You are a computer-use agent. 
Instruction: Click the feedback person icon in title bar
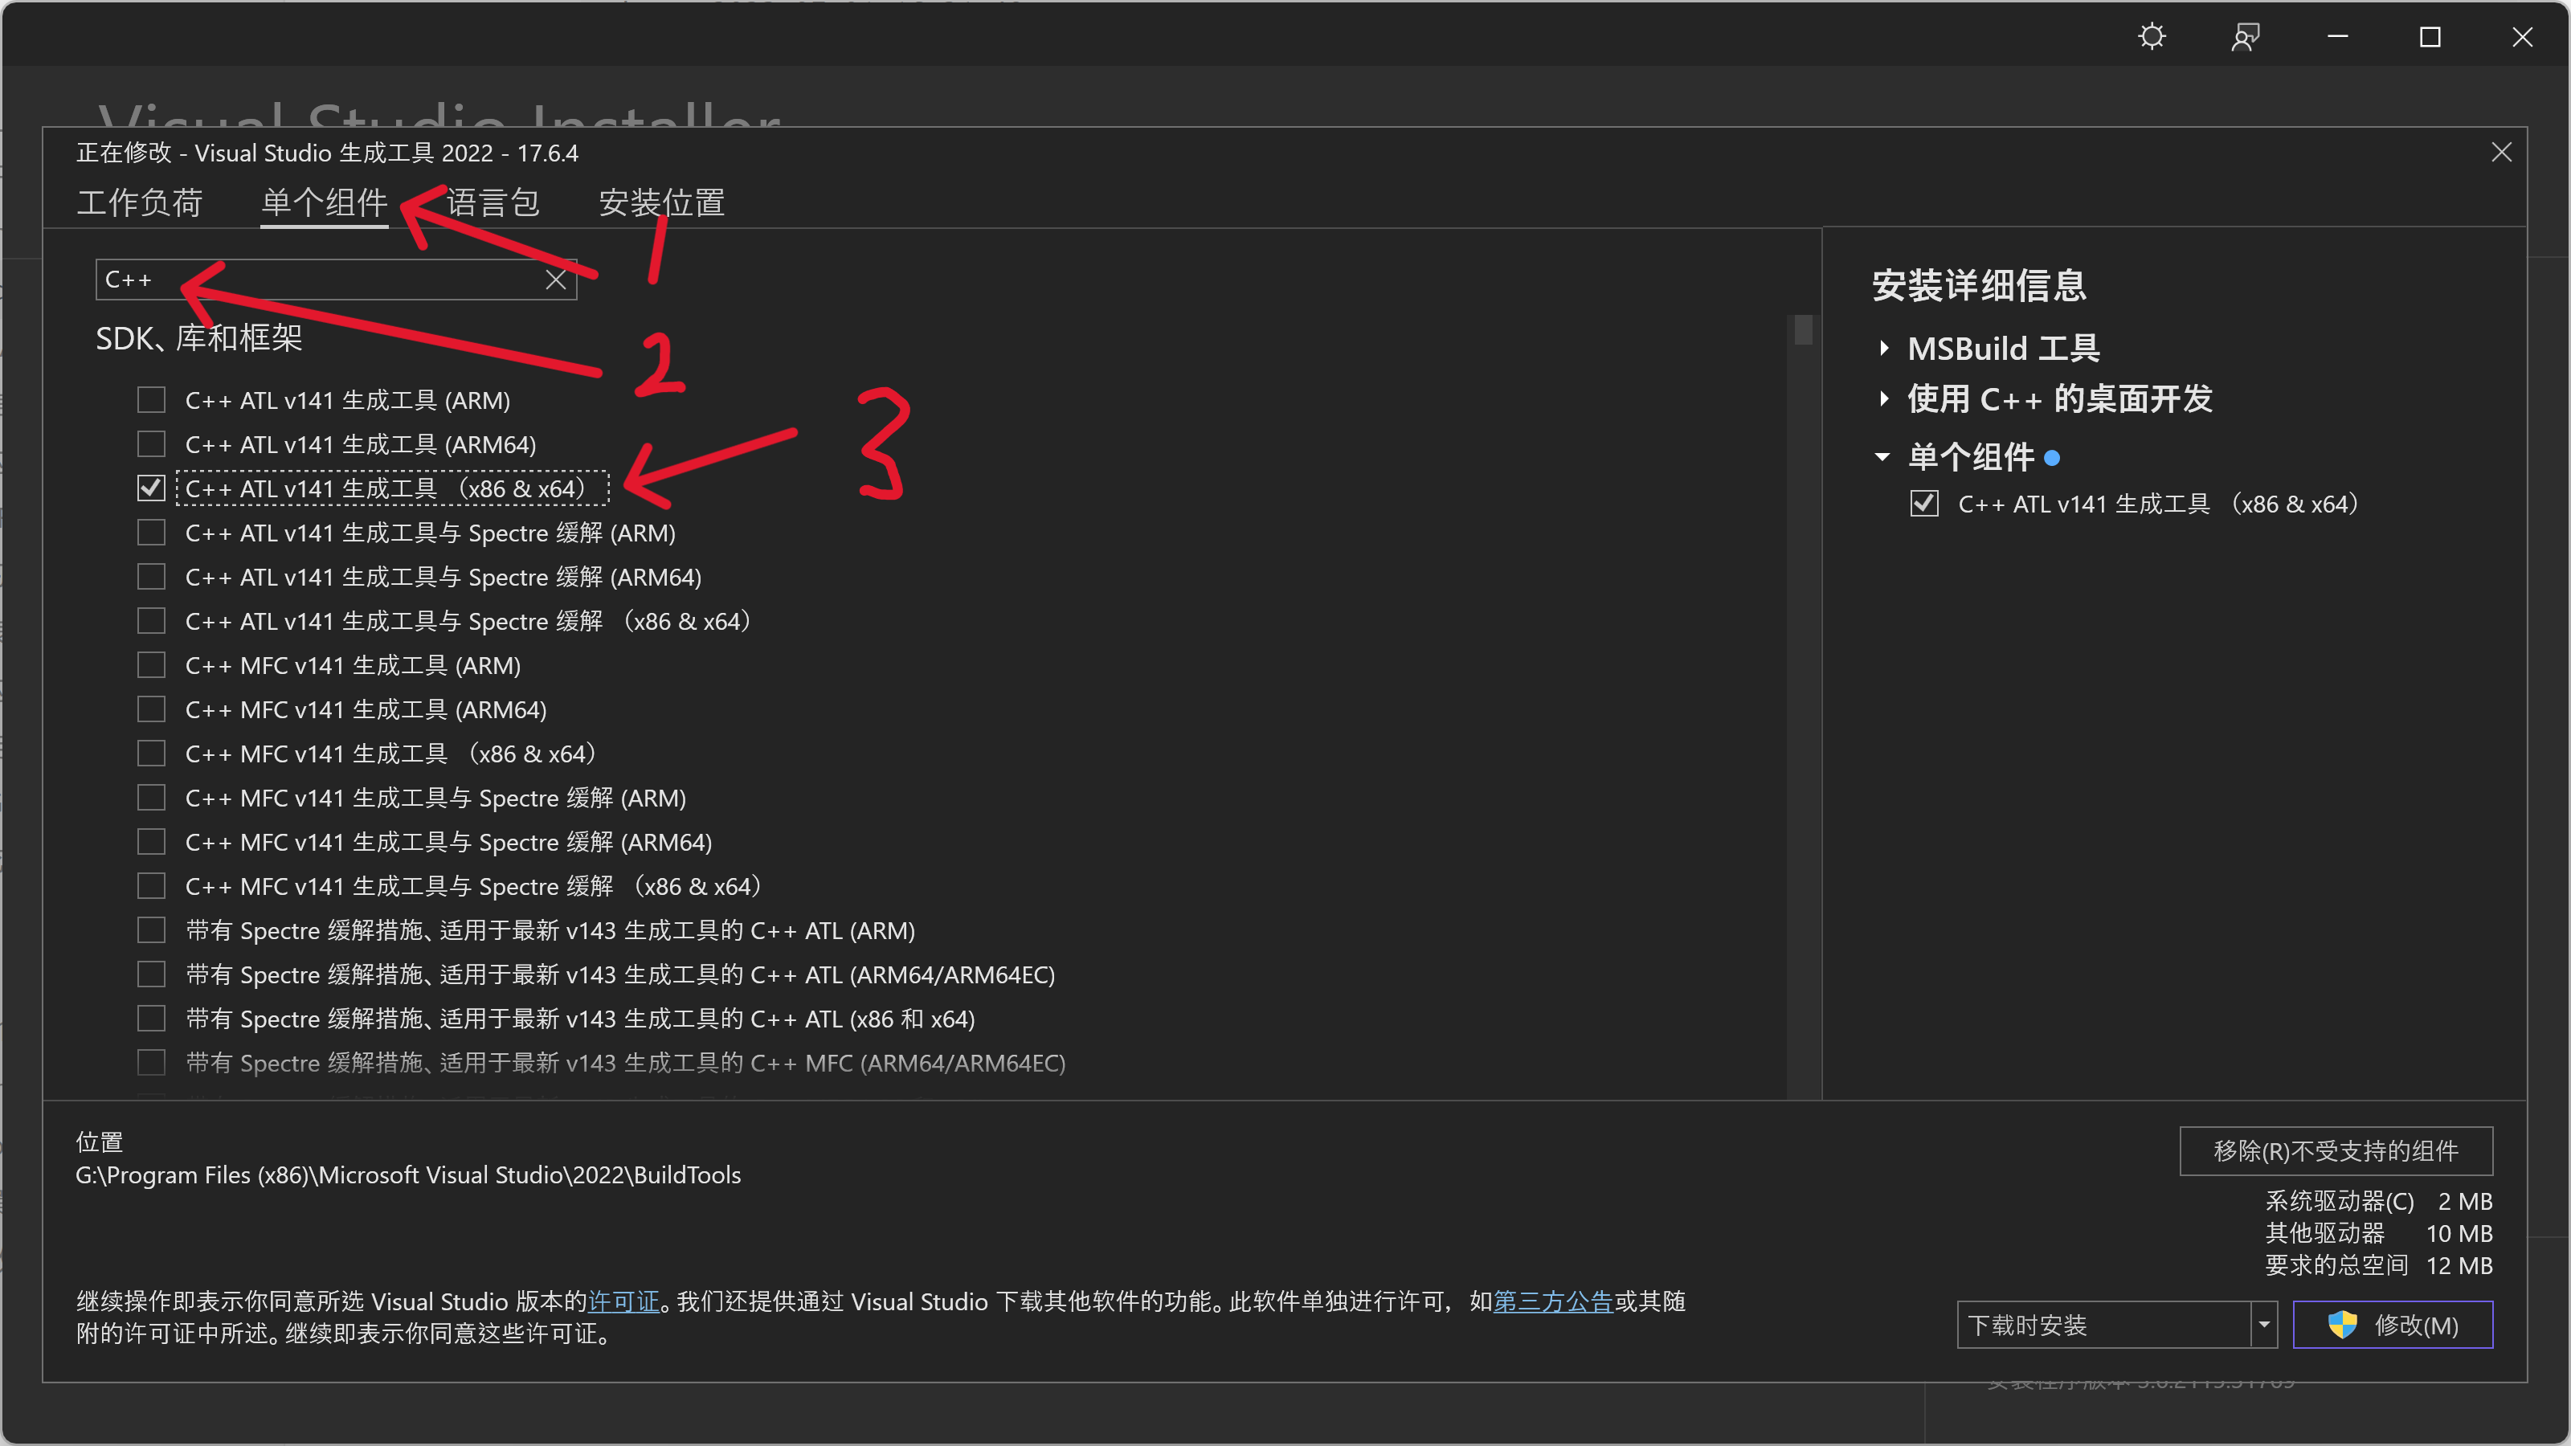click(2245, 37)
